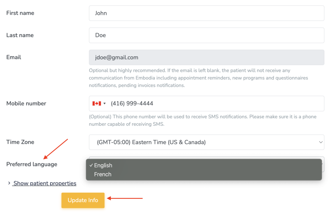Click the Preferred language label
Screen dimensions: 331x220
(31, 164)
